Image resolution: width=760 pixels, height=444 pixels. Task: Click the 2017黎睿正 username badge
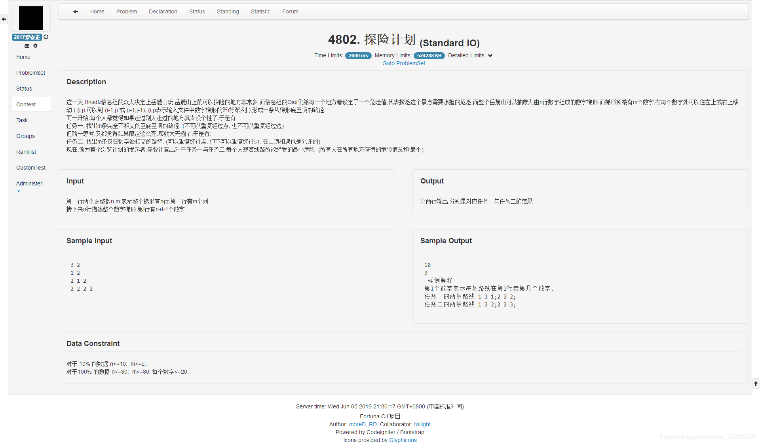pyautogui.click(x=27, y=37)
